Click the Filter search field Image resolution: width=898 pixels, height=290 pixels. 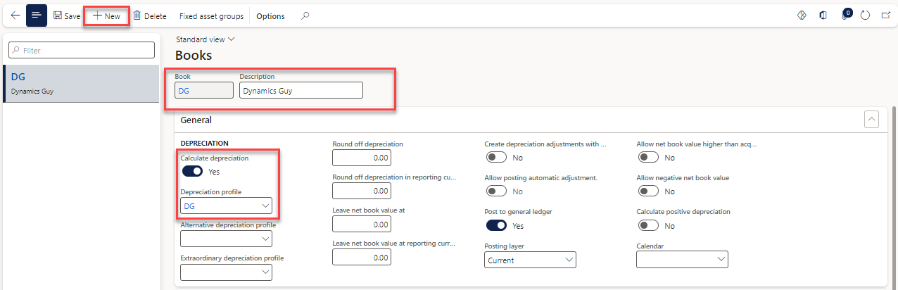coord(81,50)
